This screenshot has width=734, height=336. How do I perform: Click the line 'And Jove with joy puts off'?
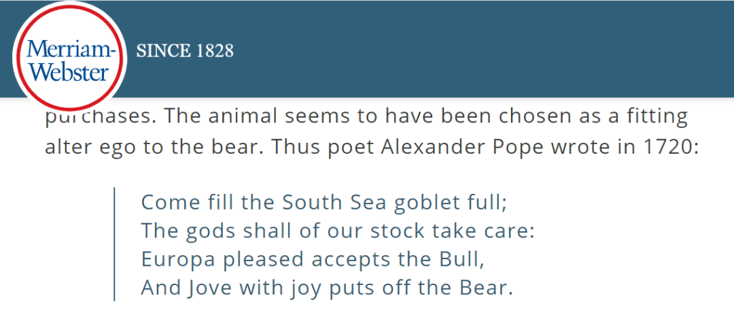click(x=326, y=288)
